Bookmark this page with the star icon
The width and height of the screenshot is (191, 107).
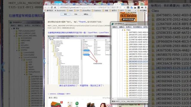(x=124, y=7)
